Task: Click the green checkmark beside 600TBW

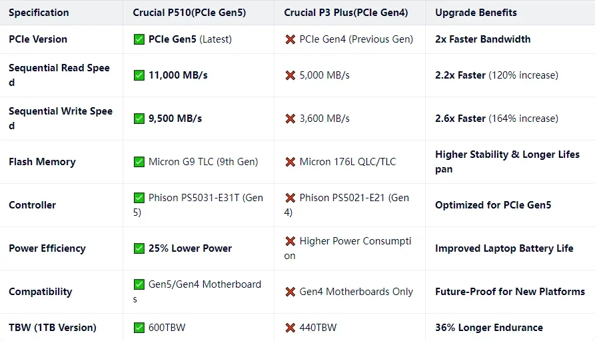Action: click(139, 328)
